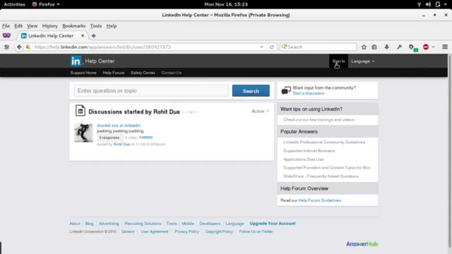Click the extension icon with green badge

[x=412, y=47]
